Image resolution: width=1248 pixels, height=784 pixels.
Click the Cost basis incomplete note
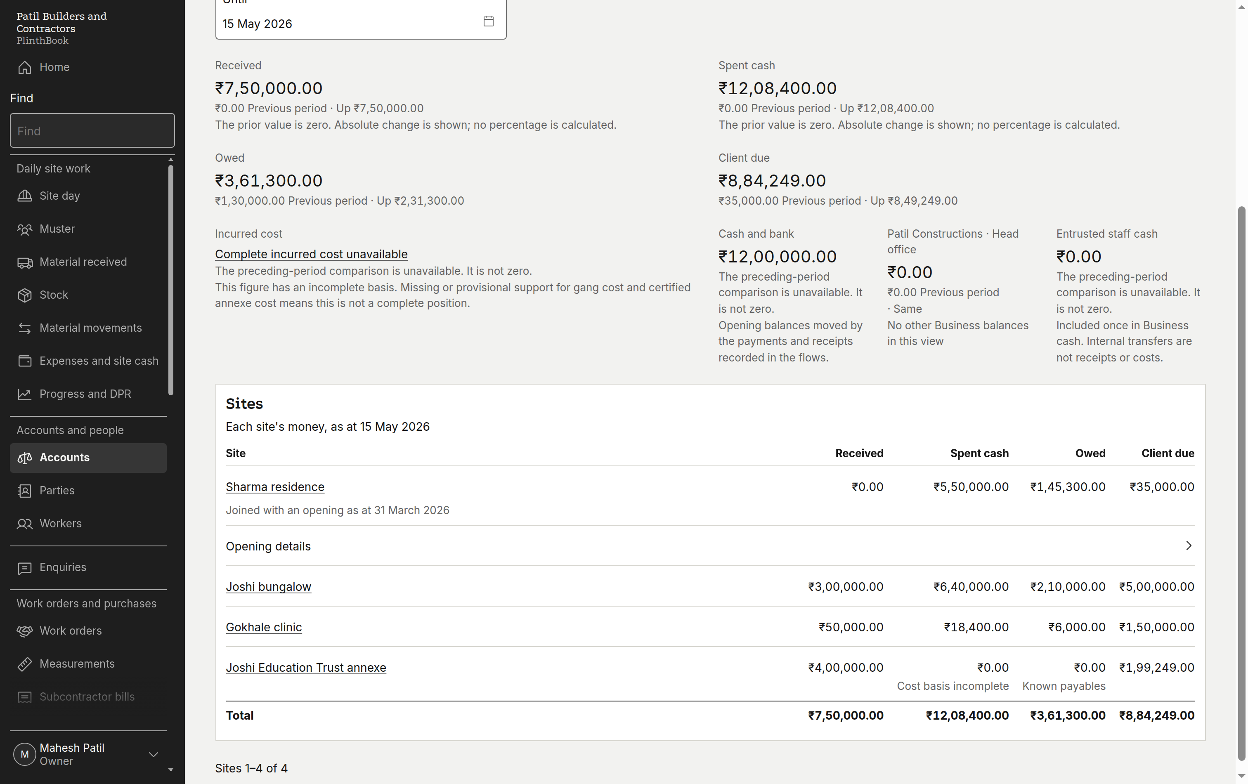pos(953,687)
